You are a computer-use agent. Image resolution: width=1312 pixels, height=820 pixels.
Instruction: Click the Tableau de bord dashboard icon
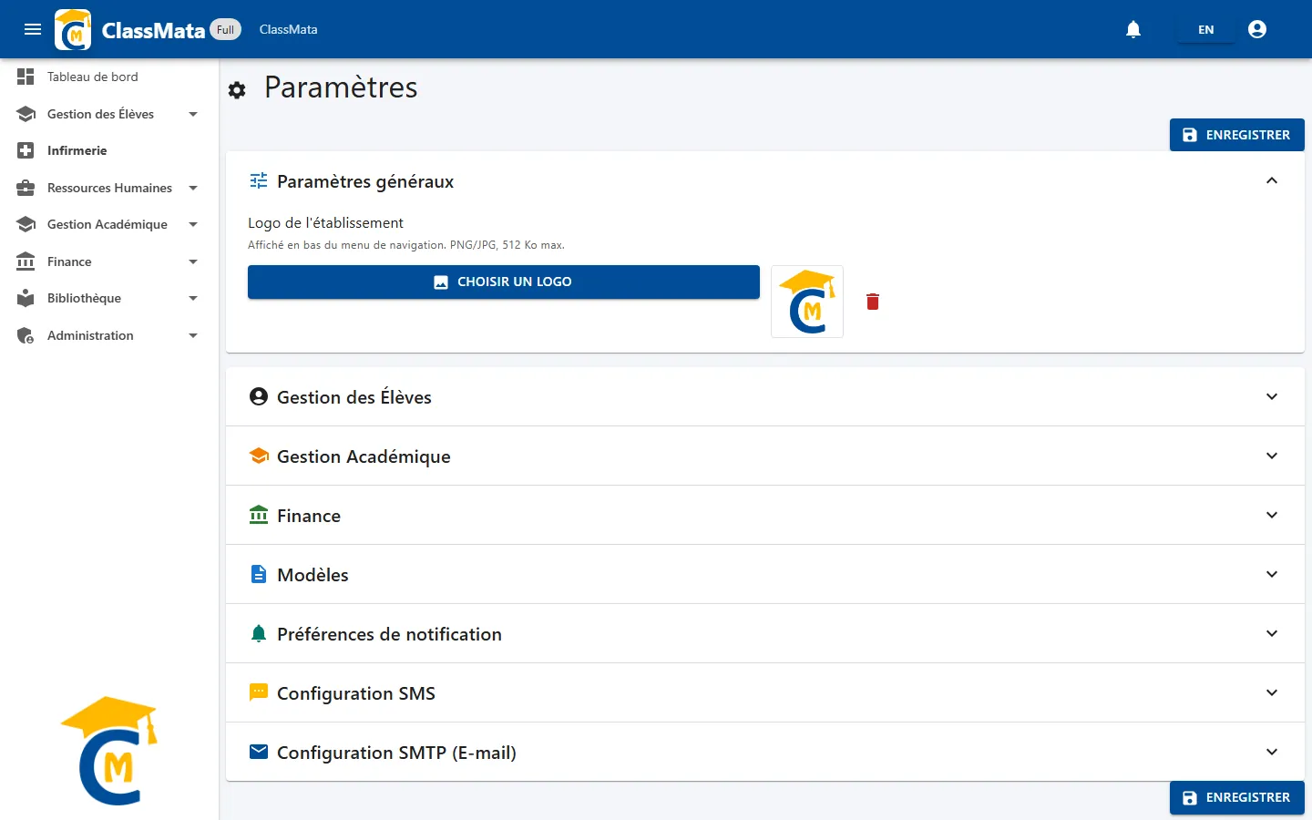pos(26,77)
